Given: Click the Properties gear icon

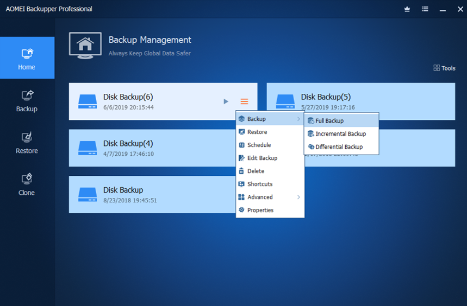Looking at the screenshot, I should coord(241,210).
